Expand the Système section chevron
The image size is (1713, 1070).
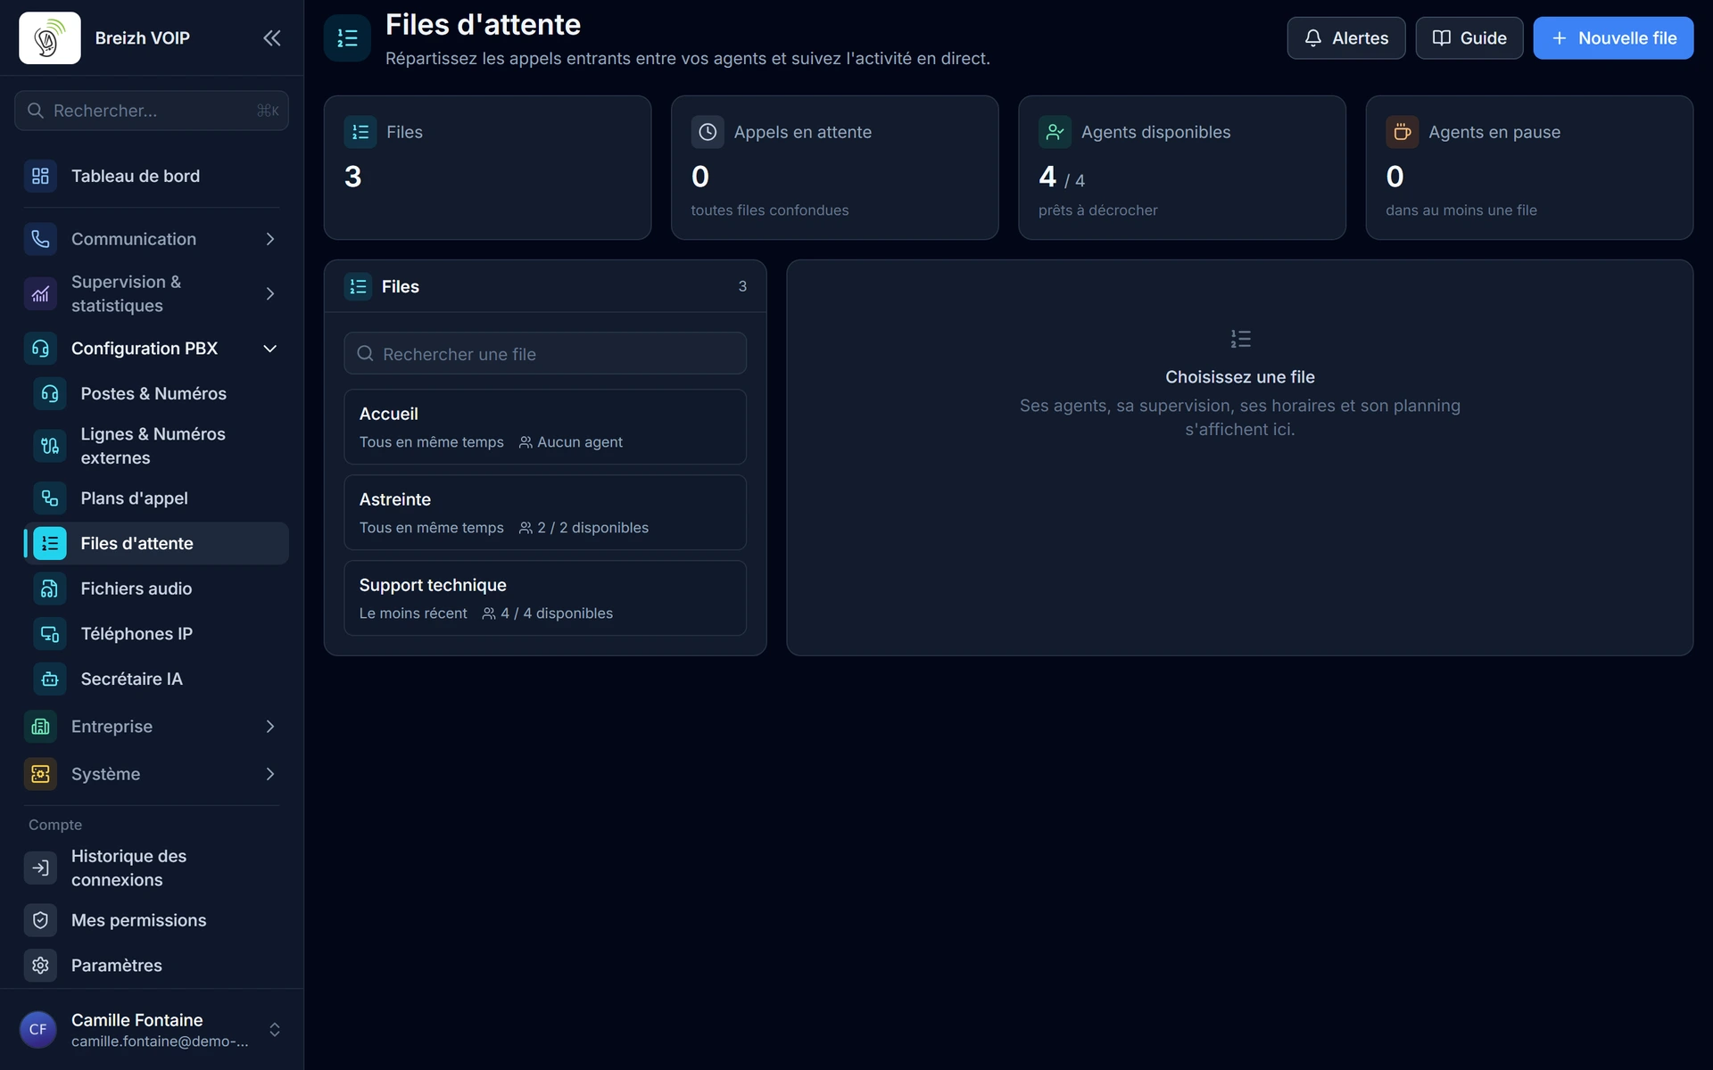click(x=270, y=774)
